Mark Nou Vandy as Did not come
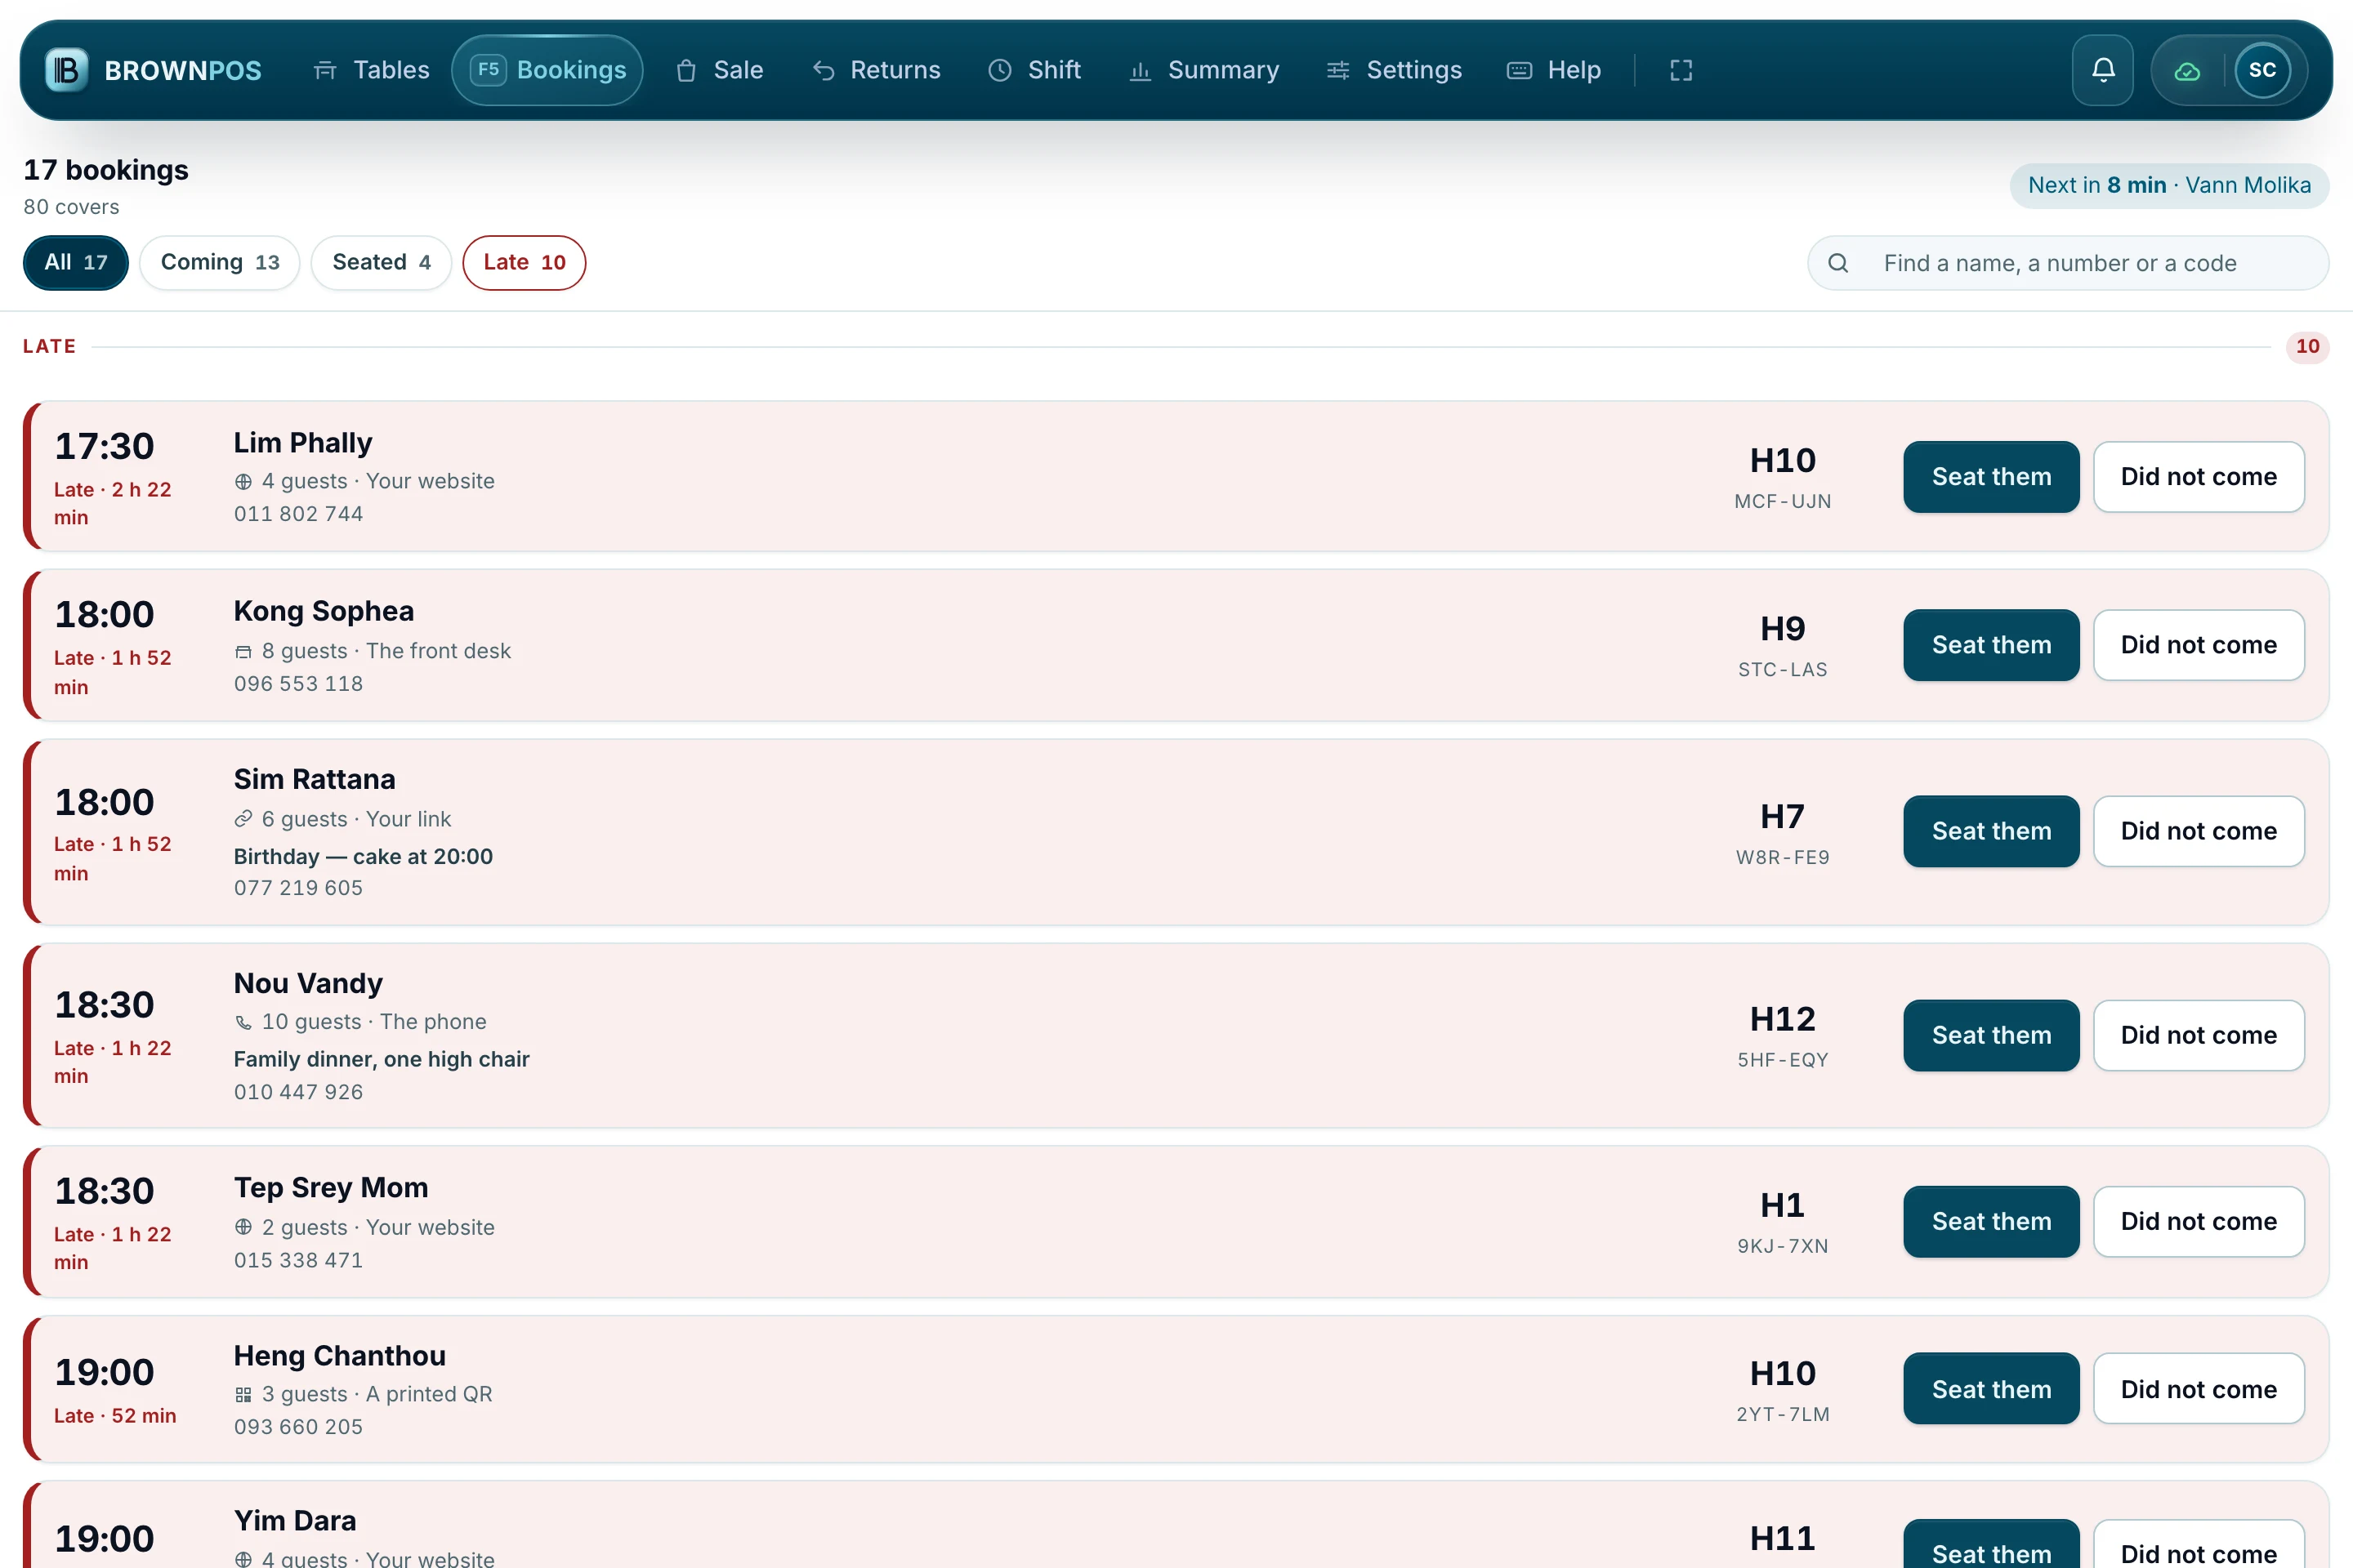 [2199, 1035]
